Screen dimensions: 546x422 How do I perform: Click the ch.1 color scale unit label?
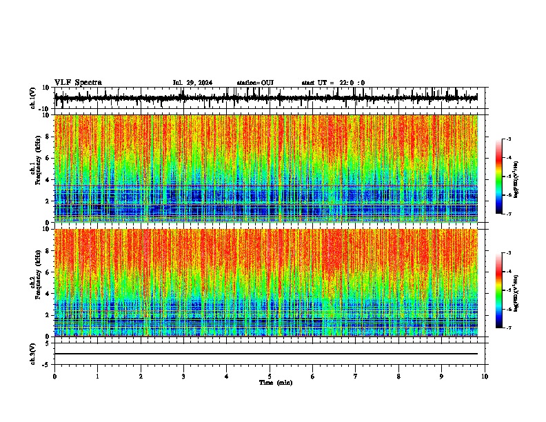pos(516,180)
